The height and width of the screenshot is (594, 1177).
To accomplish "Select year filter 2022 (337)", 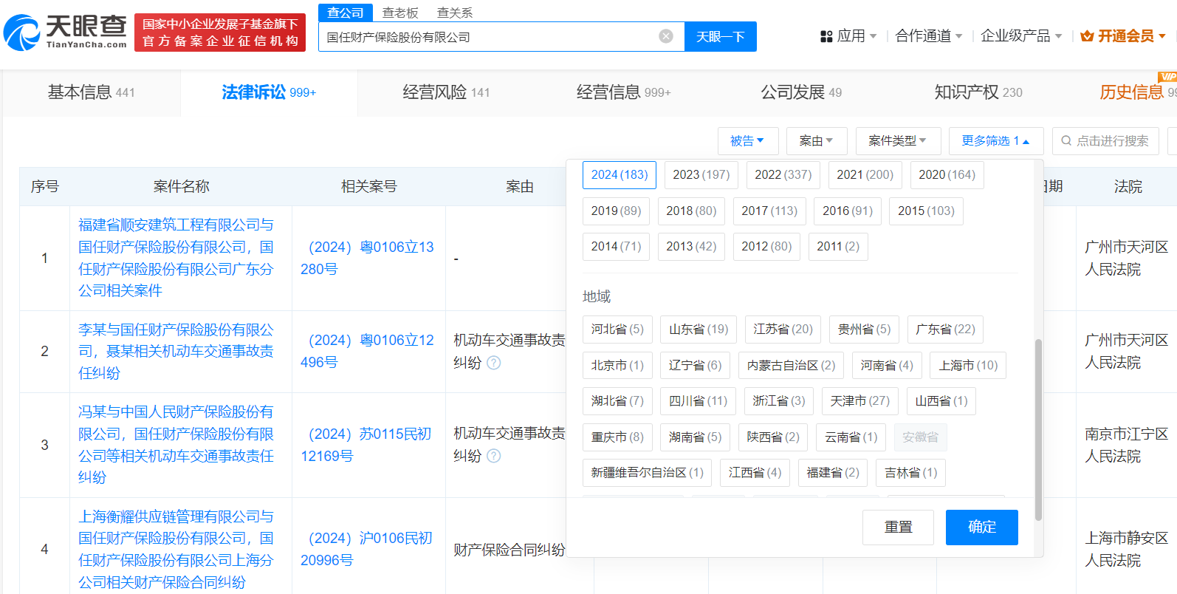I will coord(783,174).
